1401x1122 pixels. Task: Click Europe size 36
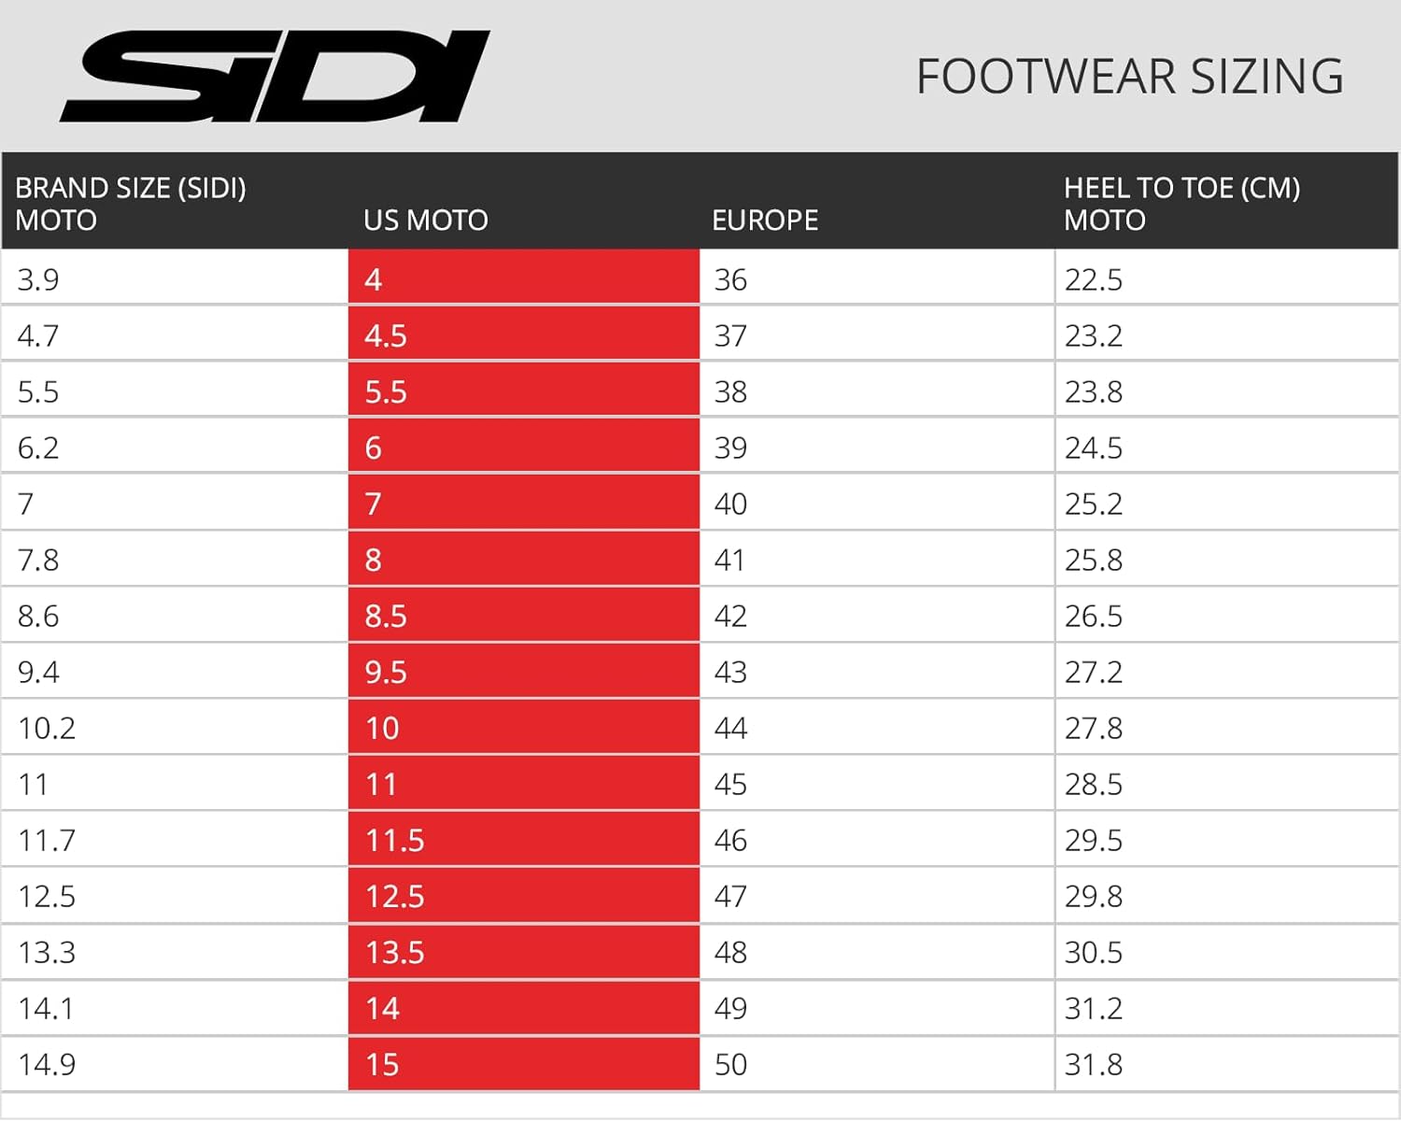tap(730, 279)
